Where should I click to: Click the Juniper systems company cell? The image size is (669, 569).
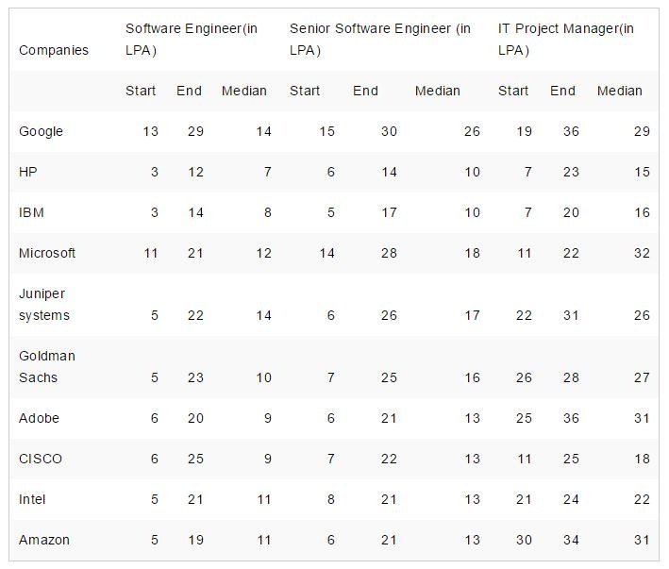coord(44,305)
